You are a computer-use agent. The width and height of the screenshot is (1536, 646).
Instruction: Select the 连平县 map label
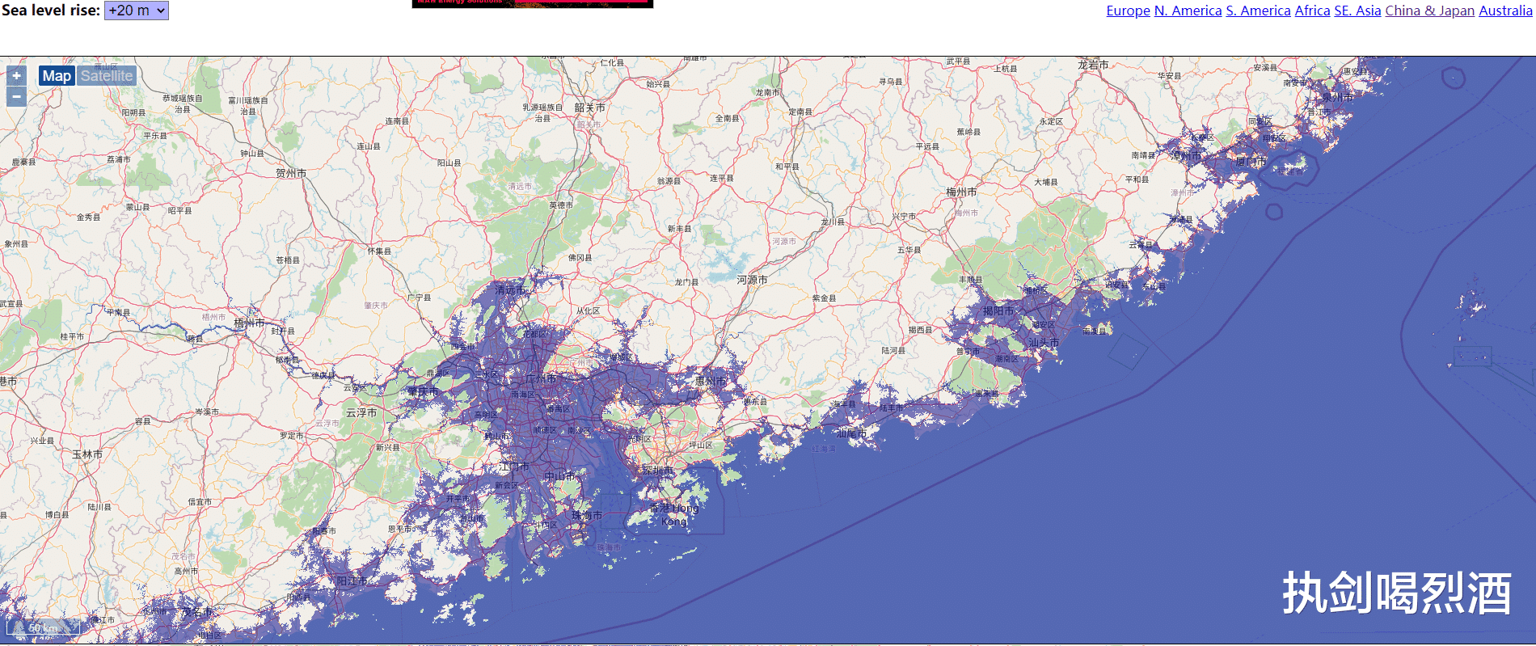point(722,178)
